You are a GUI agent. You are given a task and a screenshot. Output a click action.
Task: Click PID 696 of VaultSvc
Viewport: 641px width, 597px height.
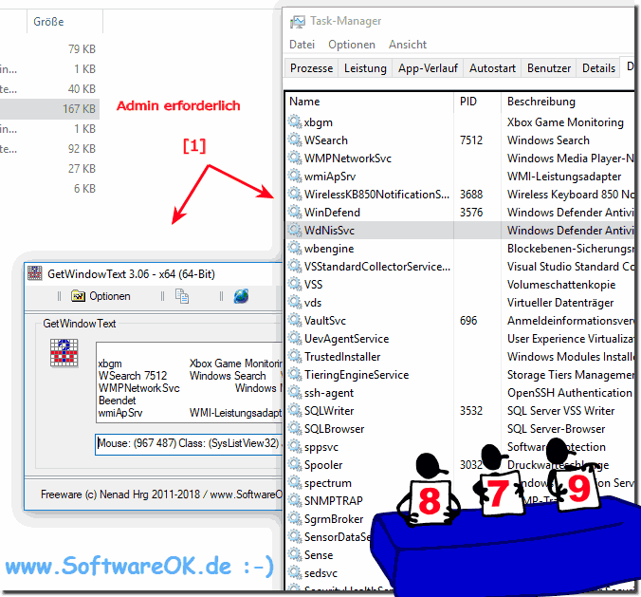point(468,320)
